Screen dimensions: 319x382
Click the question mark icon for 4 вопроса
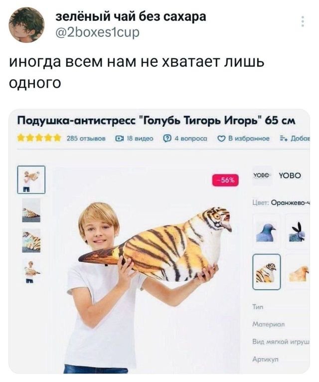tap(167, 139)
